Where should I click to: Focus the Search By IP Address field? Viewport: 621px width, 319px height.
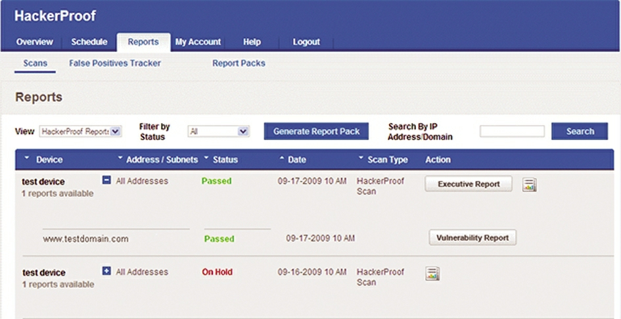coord(512,132)
